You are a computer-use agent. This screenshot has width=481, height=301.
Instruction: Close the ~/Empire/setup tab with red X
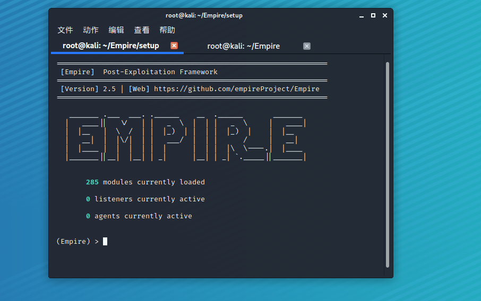click(174, 46)
